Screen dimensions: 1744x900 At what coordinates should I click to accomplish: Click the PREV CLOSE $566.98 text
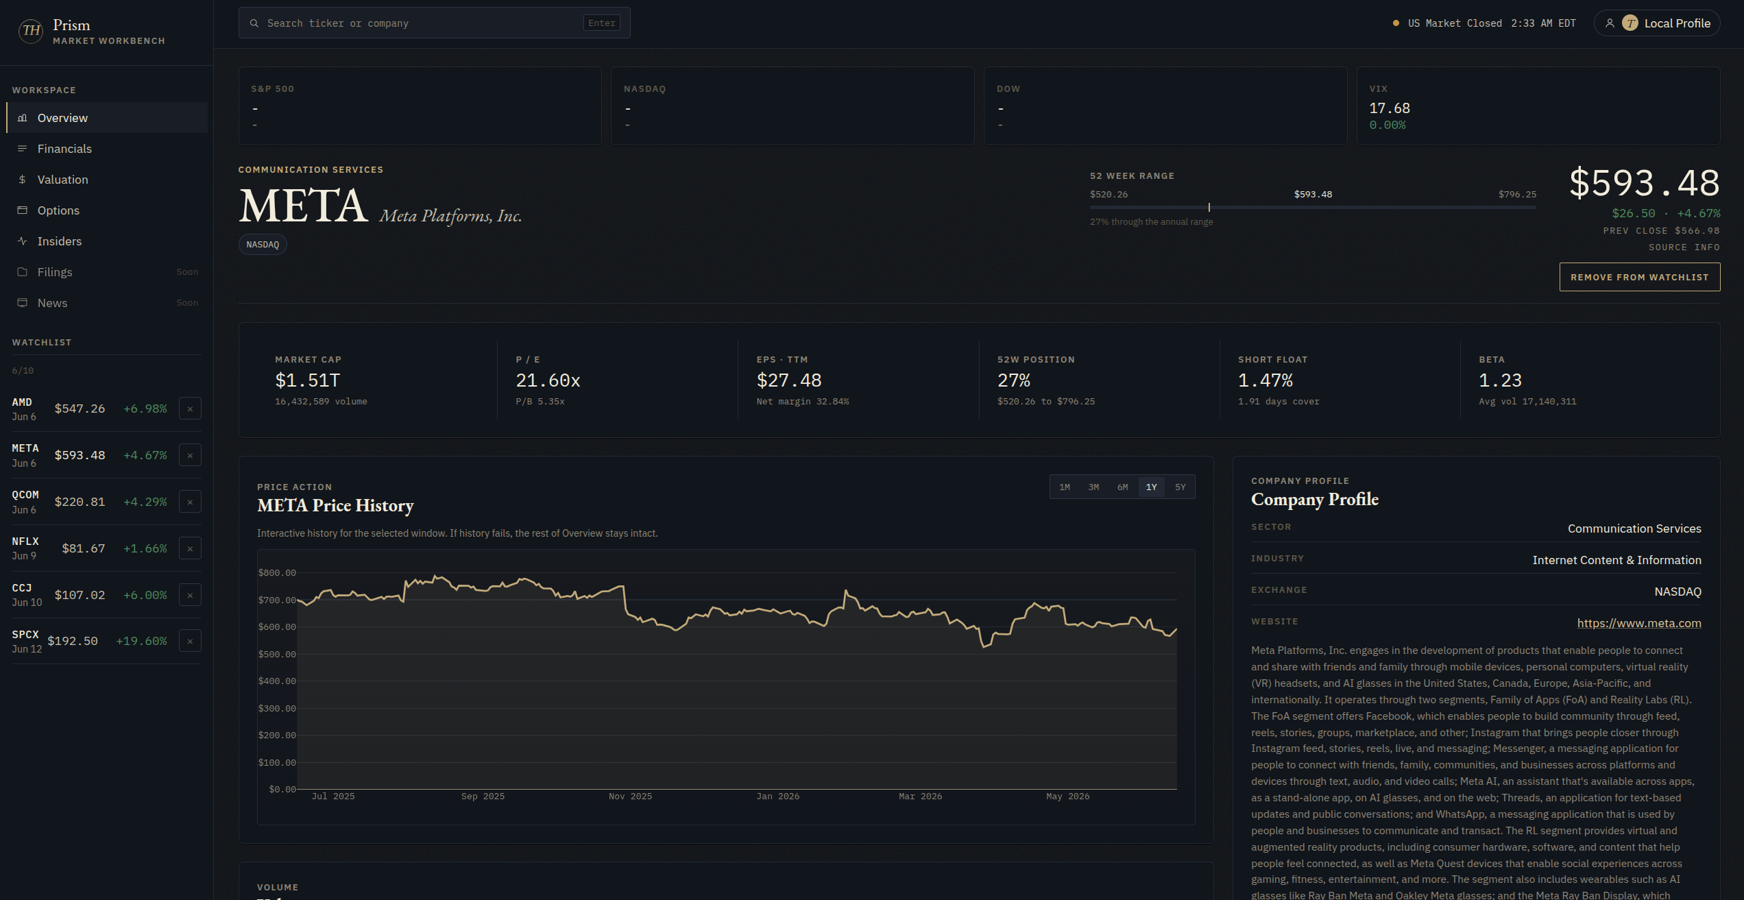(x=1661, y=231)
